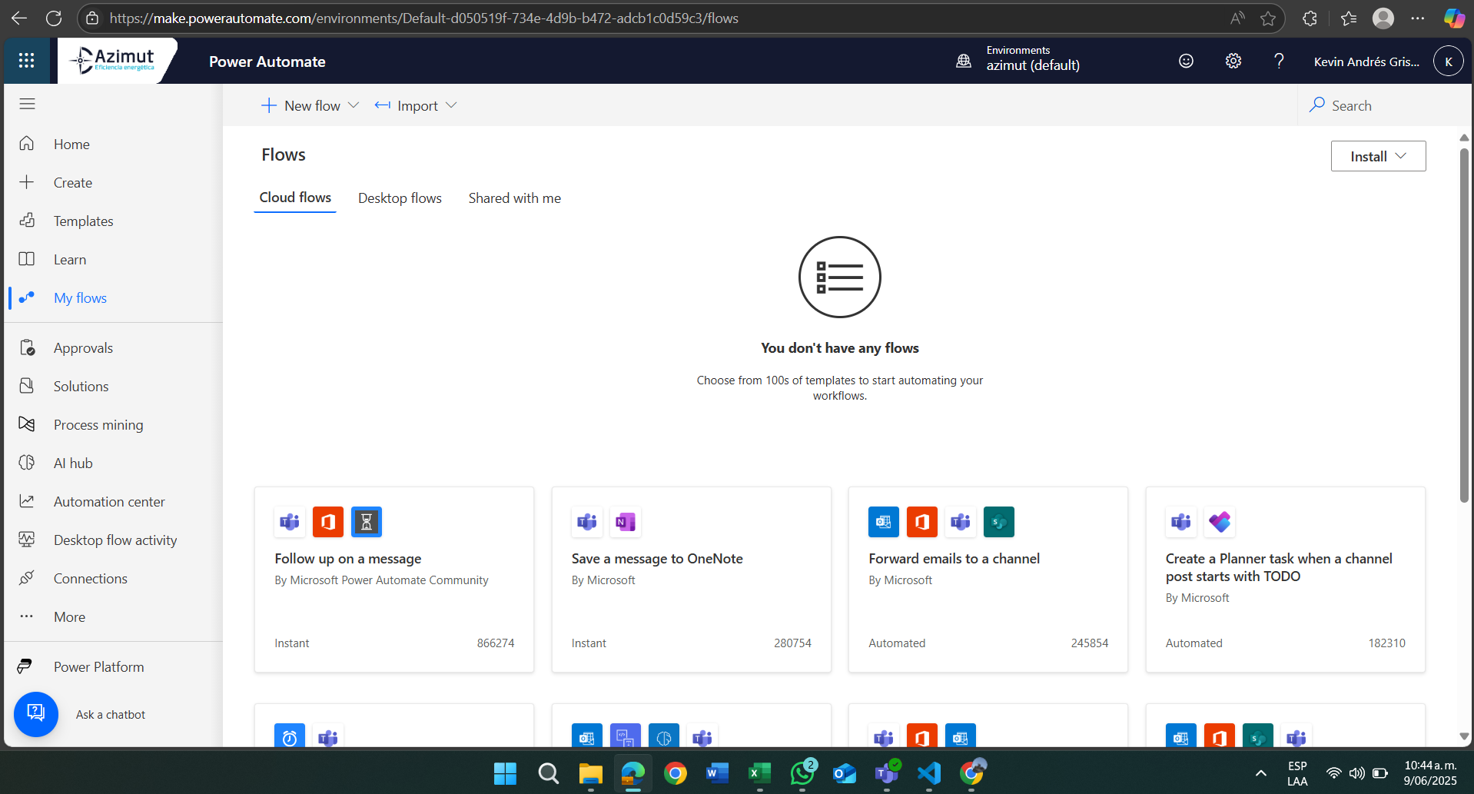The height and width of the screenshot is (794, 1474).
Task: Refresh the browser page
Action: pyautogui.click(x=54, y=18)
